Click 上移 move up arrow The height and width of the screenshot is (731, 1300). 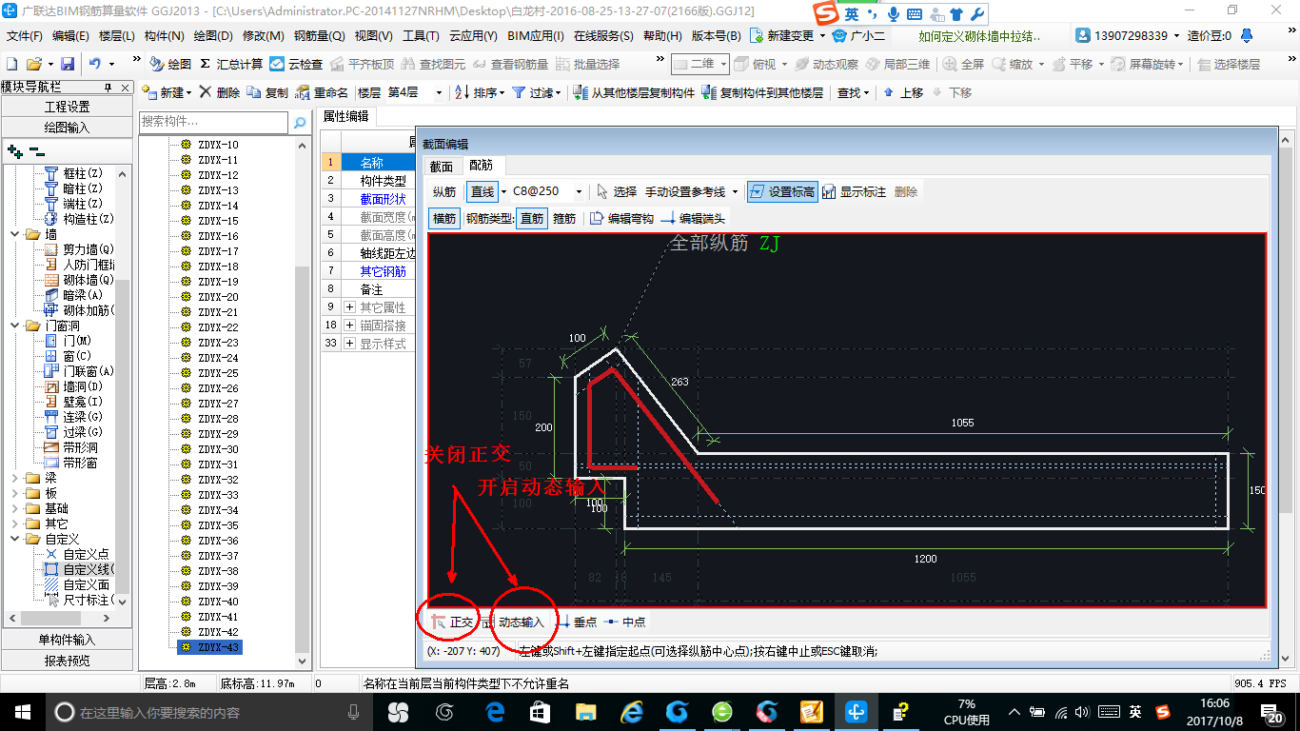pyautogui.click(x=903, y=92)
